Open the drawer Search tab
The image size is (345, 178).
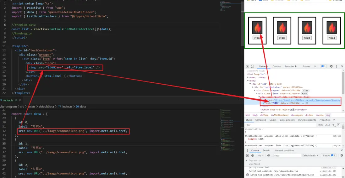pyautogui.click(x=266, y=150)
